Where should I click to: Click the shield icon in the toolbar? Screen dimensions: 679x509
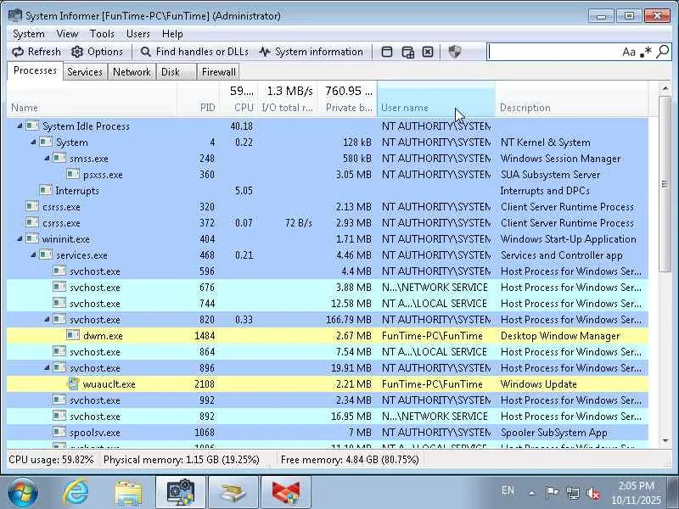[x=454, y=52]
